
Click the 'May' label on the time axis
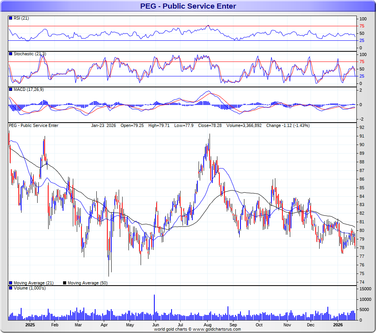(130, 325)
